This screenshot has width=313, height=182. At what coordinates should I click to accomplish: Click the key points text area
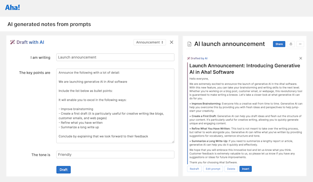coord(115,106)
